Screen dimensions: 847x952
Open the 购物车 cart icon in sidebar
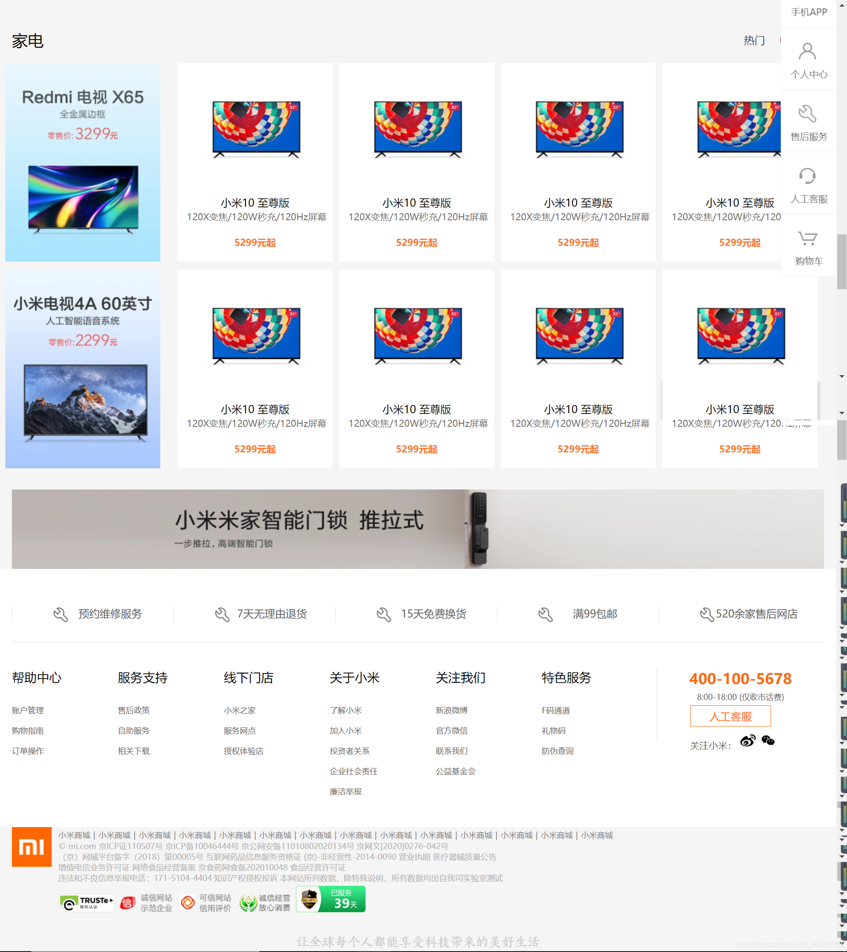click(x=809, y=239)
